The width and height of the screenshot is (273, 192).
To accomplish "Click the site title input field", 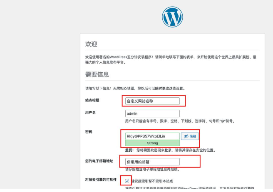I will 152,101.
